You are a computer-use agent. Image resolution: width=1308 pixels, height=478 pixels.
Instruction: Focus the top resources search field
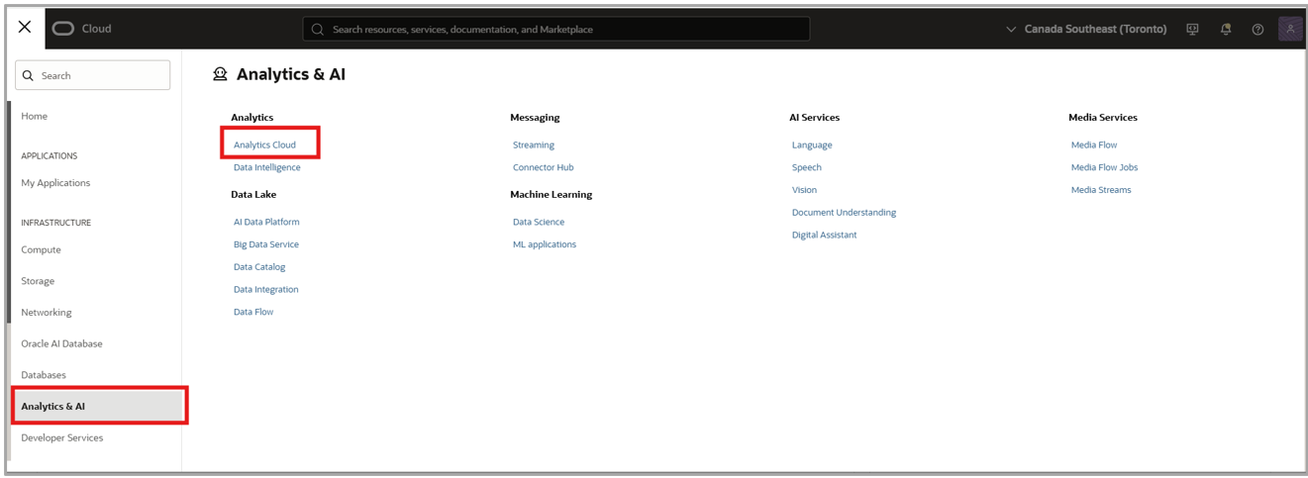click(x=556, y=29)
